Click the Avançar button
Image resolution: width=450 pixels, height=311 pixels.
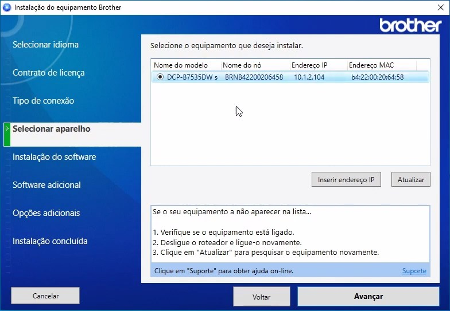pos(368,297)
